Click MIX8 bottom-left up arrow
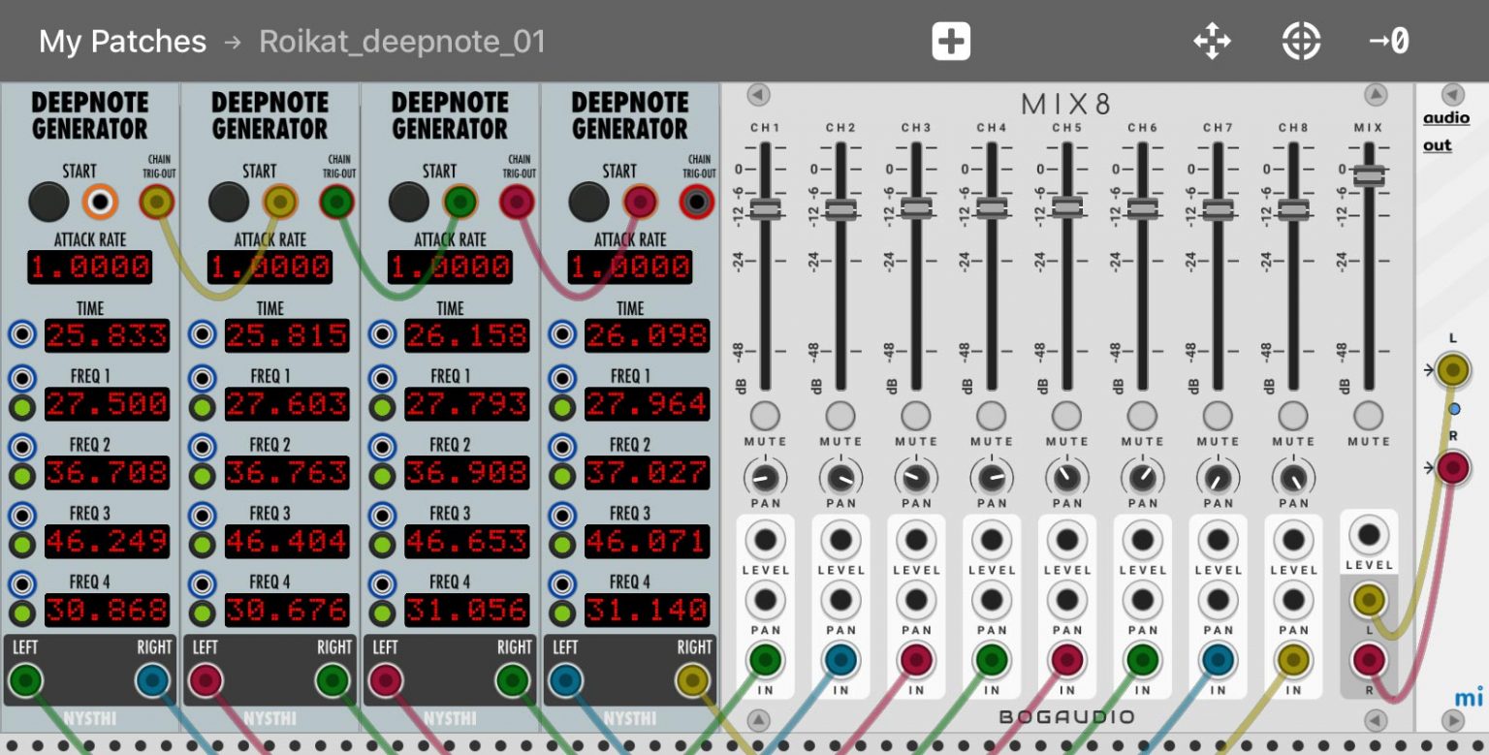1489x755 pixels. pos(758,720)
